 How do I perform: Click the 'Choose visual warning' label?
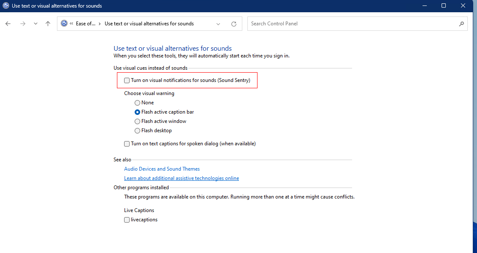(x=149, y=93)
